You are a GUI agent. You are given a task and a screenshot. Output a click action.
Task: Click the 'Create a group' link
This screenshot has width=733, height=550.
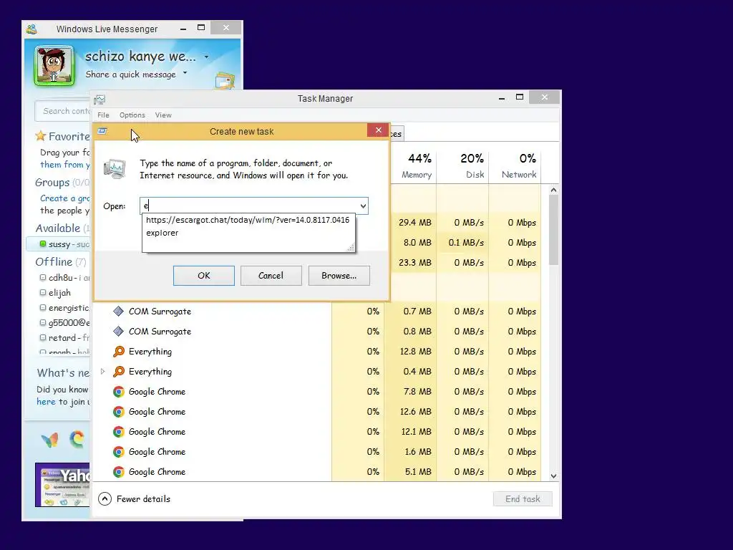tap(65, 198)
